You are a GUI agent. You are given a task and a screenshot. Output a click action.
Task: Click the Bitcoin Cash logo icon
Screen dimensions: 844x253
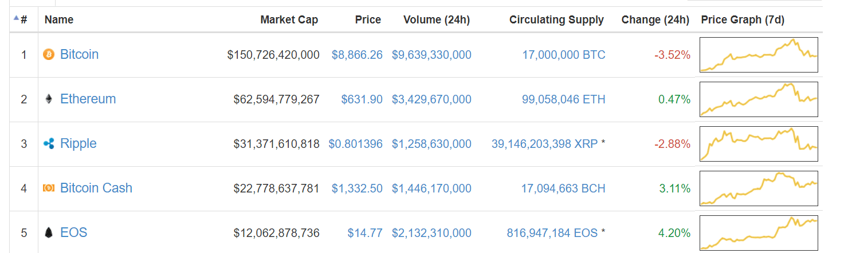click(x=49, y=188)
